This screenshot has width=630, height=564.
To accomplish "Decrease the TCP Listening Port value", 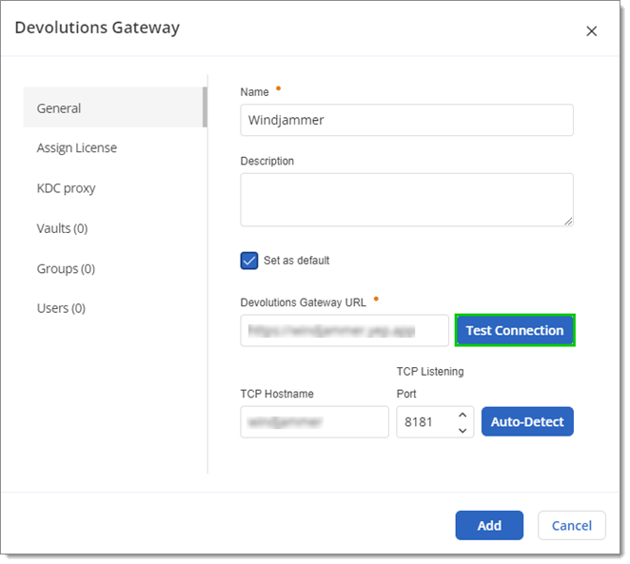I will 463,430.
